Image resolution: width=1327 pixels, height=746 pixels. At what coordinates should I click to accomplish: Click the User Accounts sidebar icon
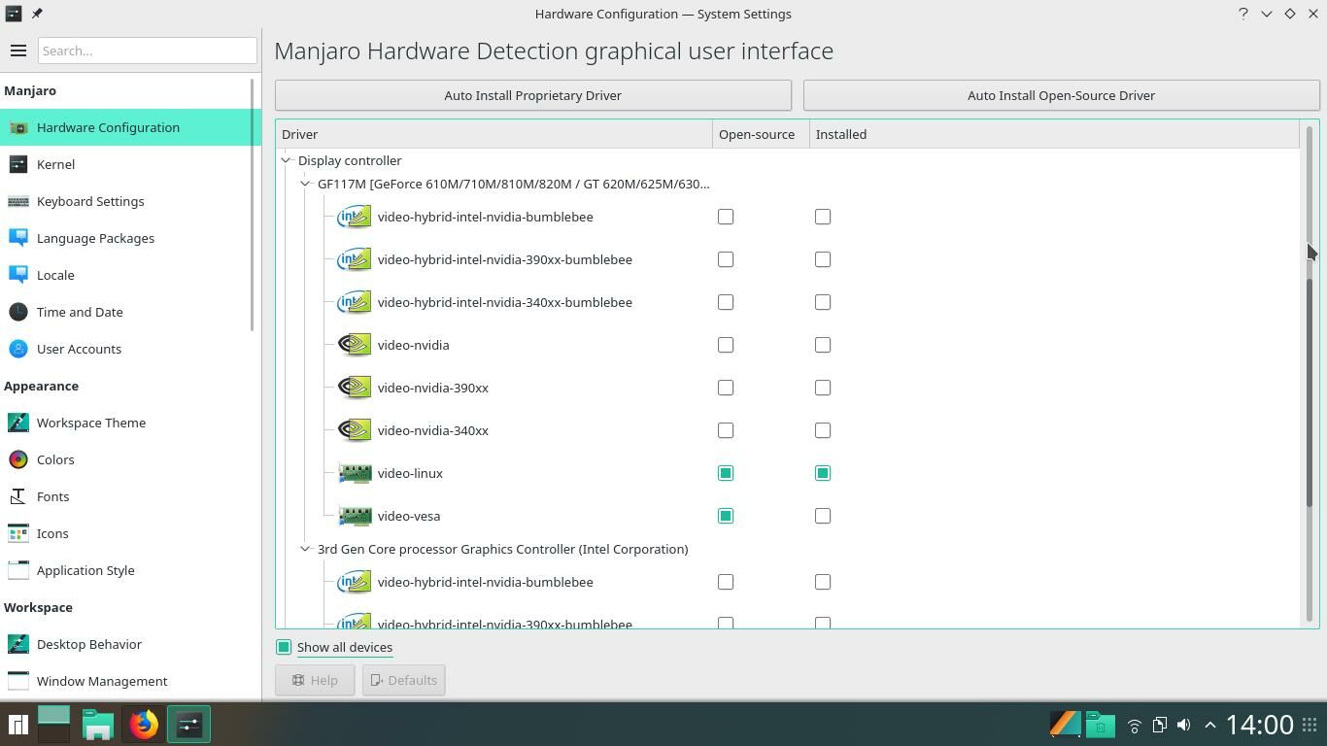click(17, 349)
